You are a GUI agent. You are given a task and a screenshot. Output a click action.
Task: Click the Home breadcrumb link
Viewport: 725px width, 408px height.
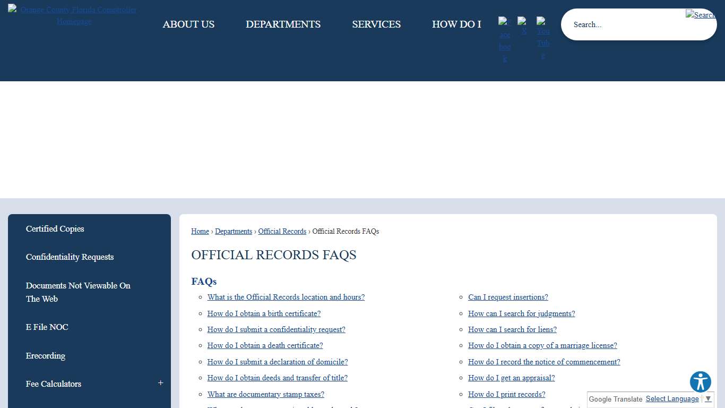[x=200, y=231]
